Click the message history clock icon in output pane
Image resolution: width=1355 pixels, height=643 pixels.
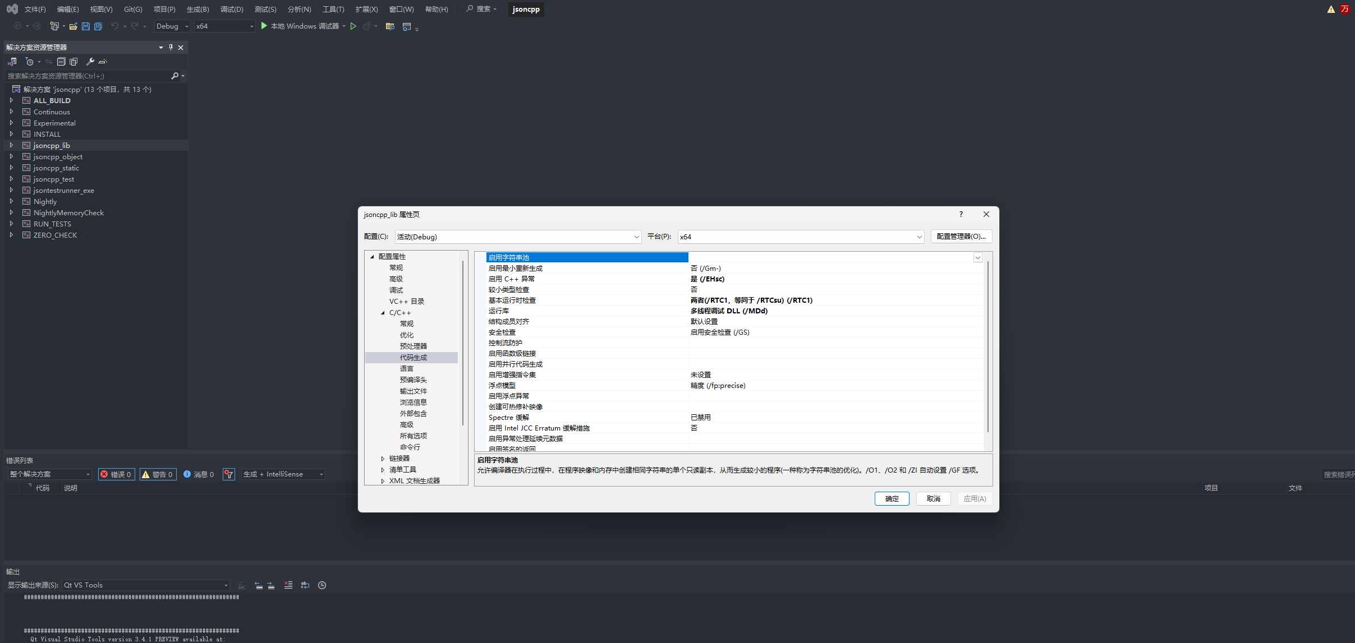coord(321,585)
